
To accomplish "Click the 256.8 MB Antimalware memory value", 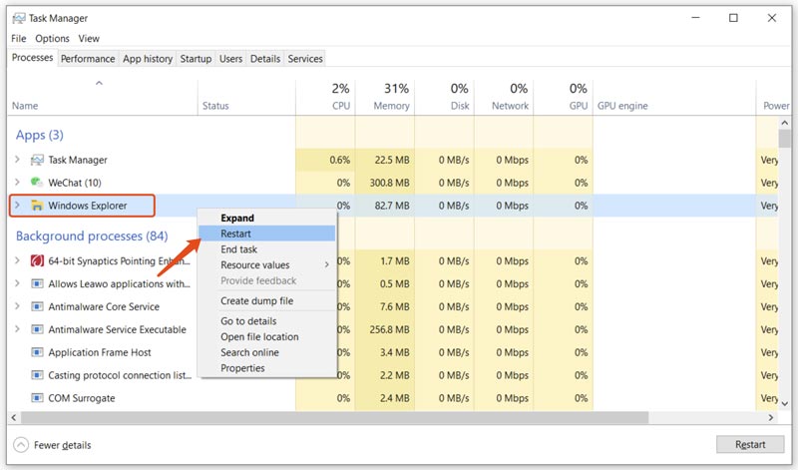I will pyautogui.click(x=389, y=329).
